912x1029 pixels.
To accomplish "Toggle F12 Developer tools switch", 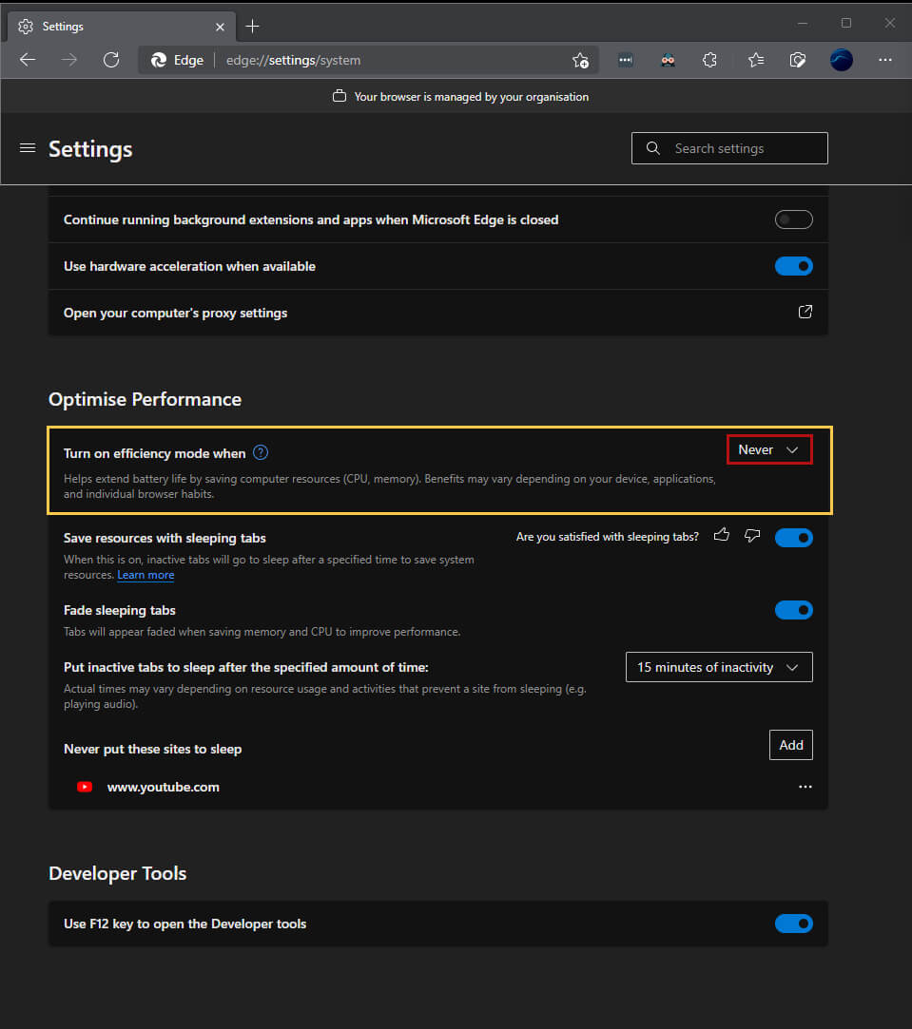I will [794, 924].
